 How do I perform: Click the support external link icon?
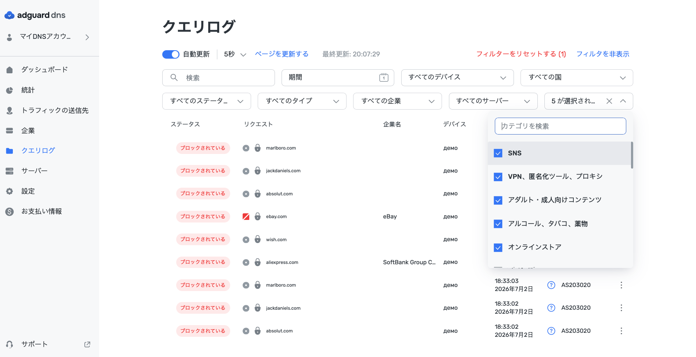[87, 344]
